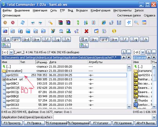The height and width of the screenshot is (127, 158).
Task: Click the right-pointing arrow toolbar icon
Action: [40, 23]
